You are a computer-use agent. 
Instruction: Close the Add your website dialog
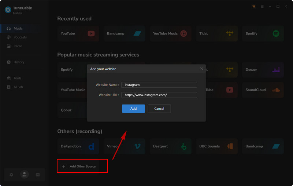click(201, 69)
